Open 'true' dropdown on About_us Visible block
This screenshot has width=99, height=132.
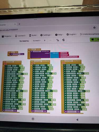51,67
